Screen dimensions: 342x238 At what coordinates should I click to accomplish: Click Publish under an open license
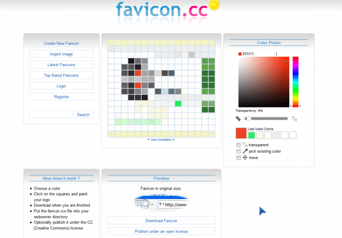click(x=161, y=232)
